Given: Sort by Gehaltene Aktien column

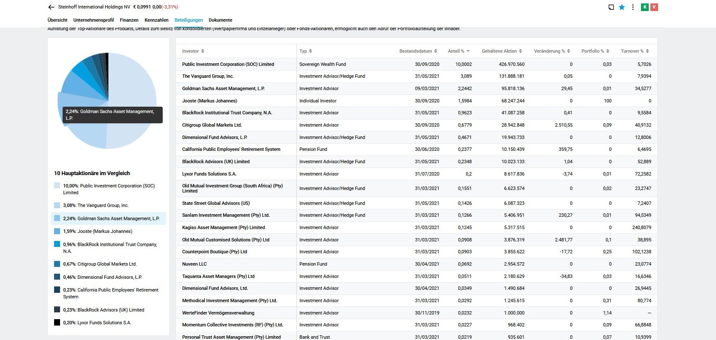Looking at the screenshot, I should tap(502, 51).
